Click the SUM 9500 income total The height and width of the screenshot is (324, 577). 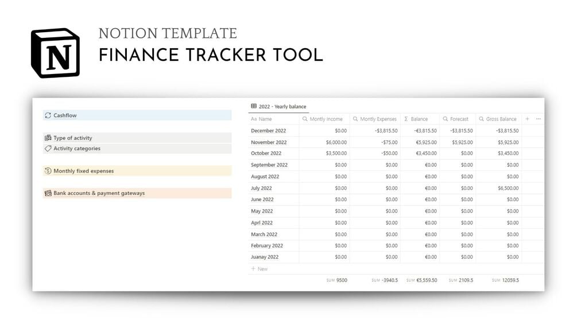(x=336, y=280)
